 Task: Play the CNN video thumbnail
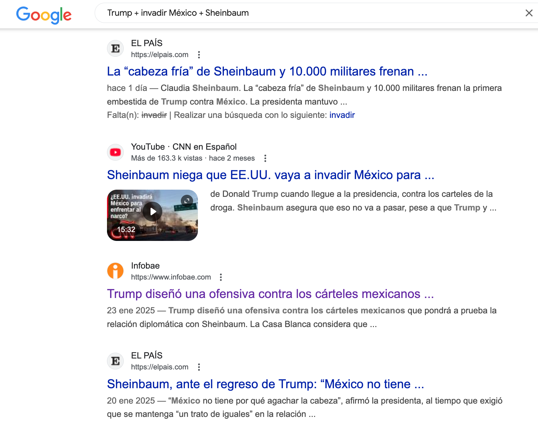(152, 212)
